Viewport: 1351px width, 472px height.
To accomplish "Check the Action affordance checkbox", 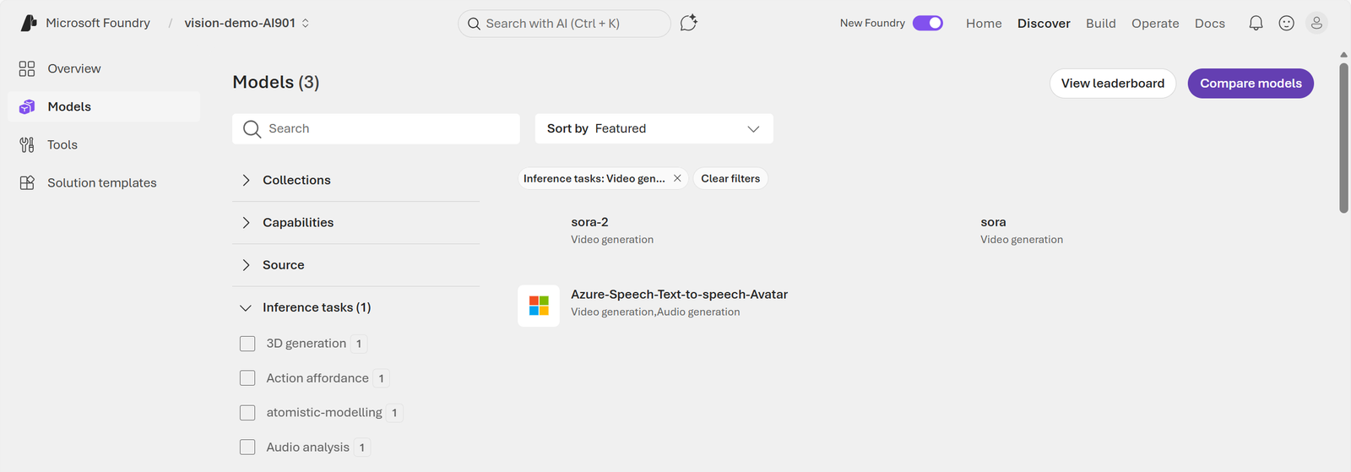I will point(247,378).
